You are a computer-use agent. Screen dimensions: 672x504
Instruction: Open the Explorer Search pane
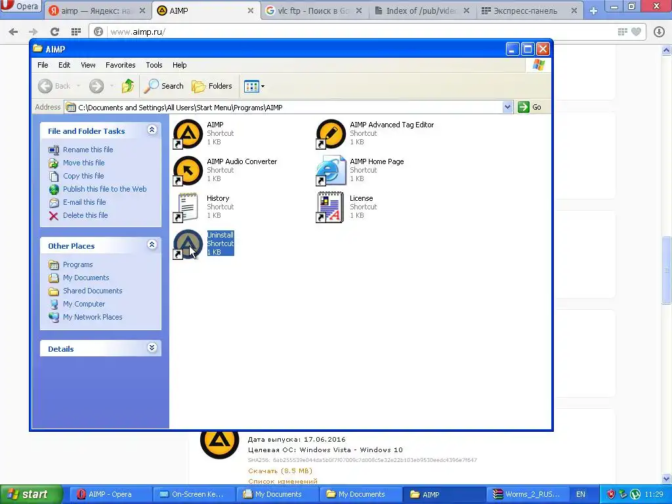[x=163, y=86]
